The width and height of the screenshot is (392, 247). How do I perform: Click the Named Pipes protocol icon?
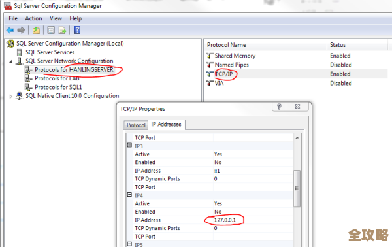point(210,65)
